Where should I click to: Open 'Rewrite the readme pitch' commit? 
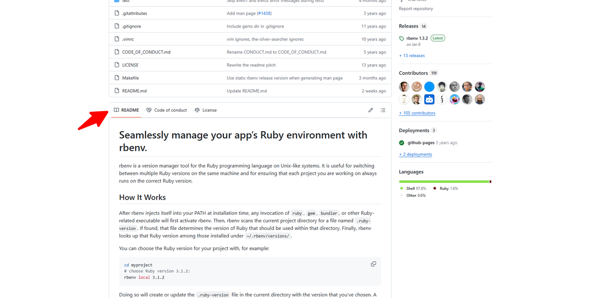coord(251,65)
